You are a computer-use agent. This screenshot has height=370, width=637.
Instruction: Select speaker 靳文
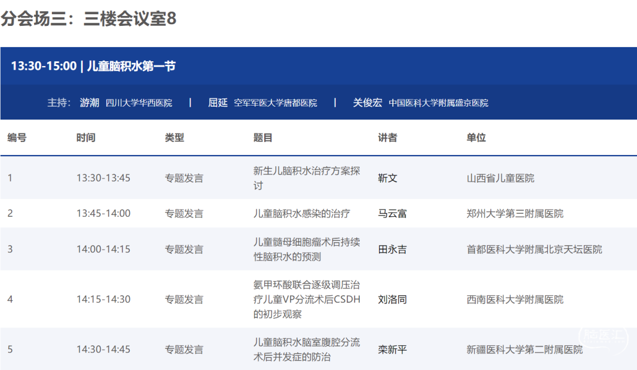(x=388, y=178)
